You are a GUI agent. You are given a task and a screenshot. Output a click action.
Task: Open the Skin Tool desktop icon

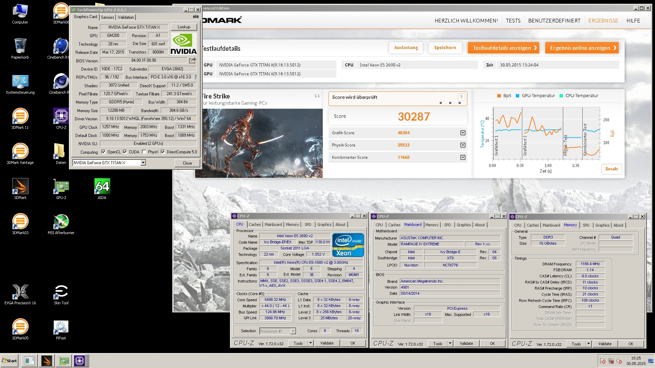(61, 294)
